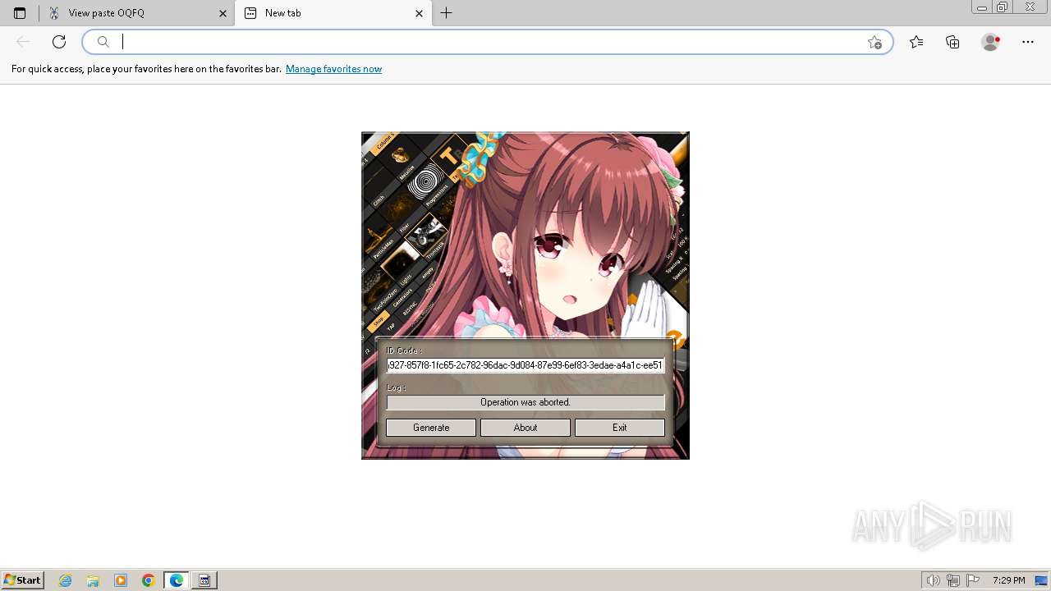1051x591 pixels.
Task: Open the tab actions menu icon
Action: tap(20, 13)
